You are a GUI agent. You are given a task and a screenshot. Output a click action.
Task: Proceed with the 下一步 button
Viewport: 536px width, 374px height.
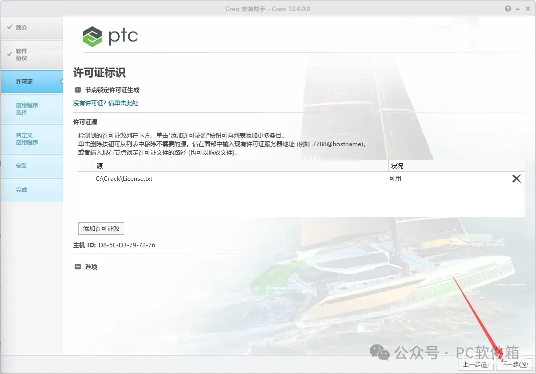click(515, 364)
